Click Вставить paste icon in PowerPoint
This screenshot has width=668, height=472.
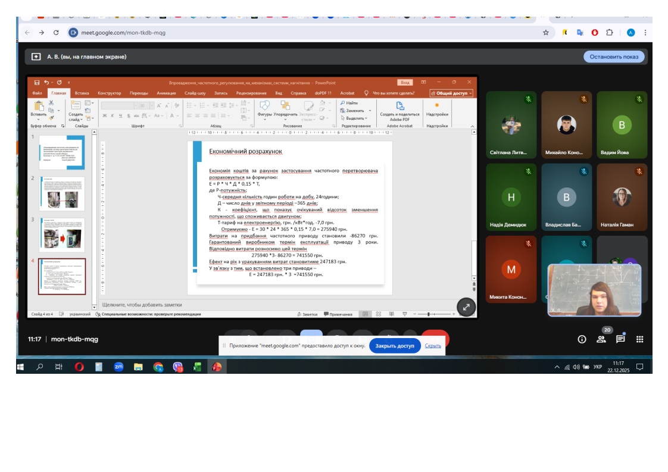pyautogui.click(x=38, y=109)
